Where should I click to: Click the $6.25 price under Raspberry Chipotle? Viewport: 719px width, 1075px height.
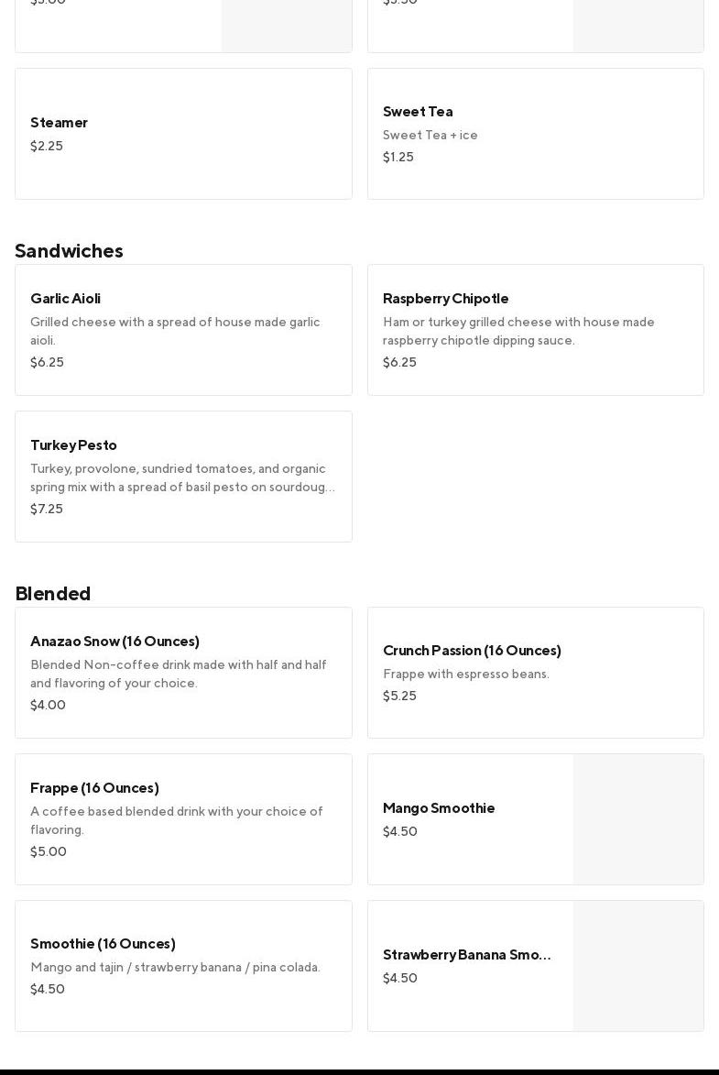click(399, 363)
